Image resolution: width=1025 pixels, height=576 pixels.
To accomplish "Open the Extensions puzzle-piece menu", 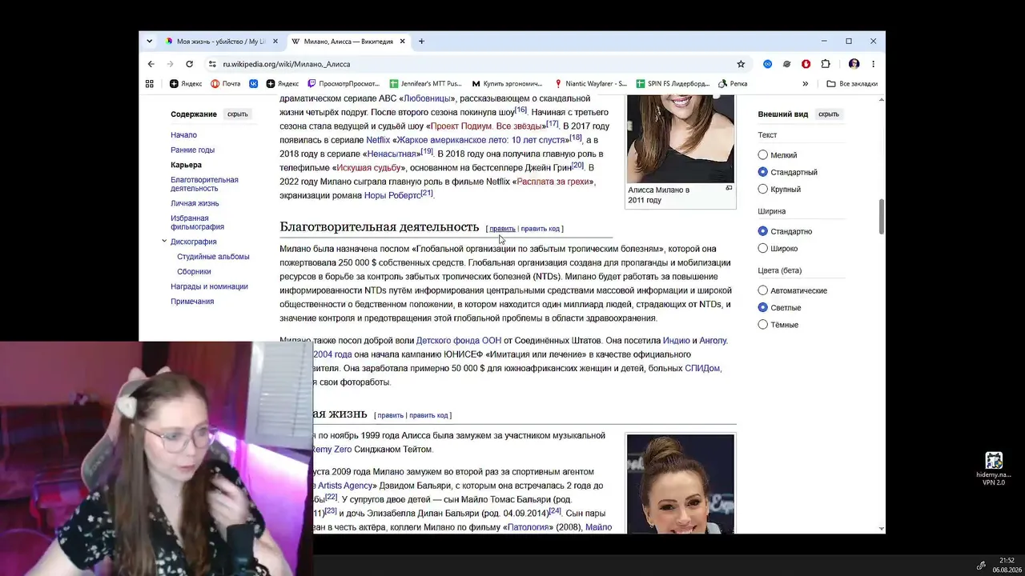I will click(826, 64).
